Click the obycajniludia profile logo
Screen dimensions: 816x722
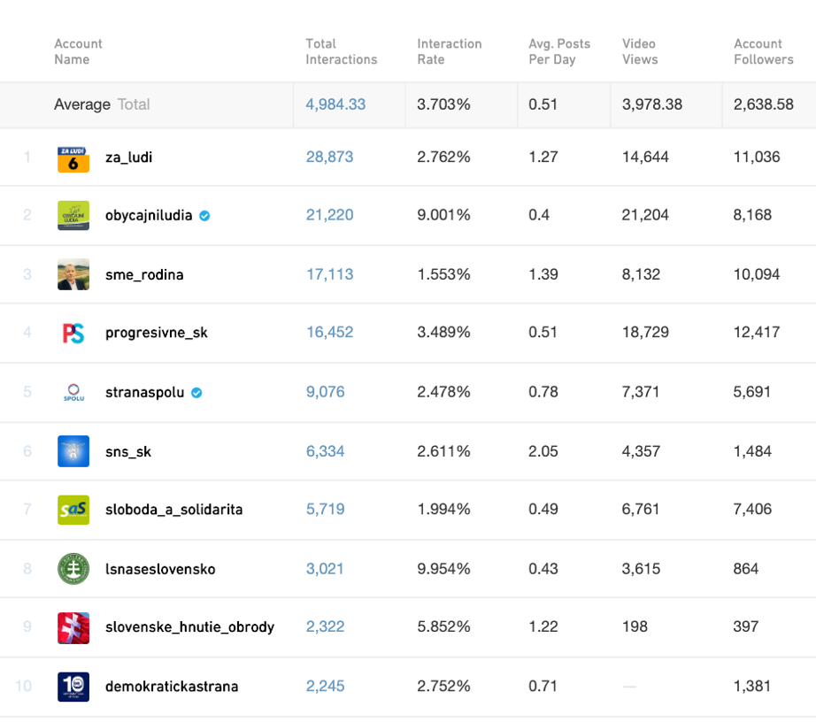(x=73, y=215)
